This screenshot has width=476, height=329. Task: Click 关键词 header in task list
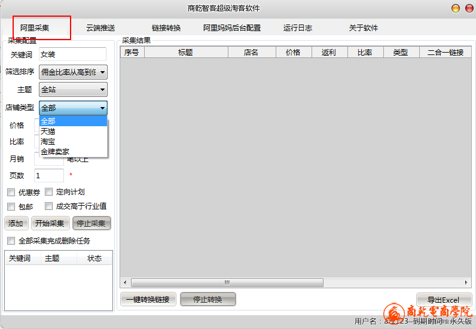pos(23,258)
